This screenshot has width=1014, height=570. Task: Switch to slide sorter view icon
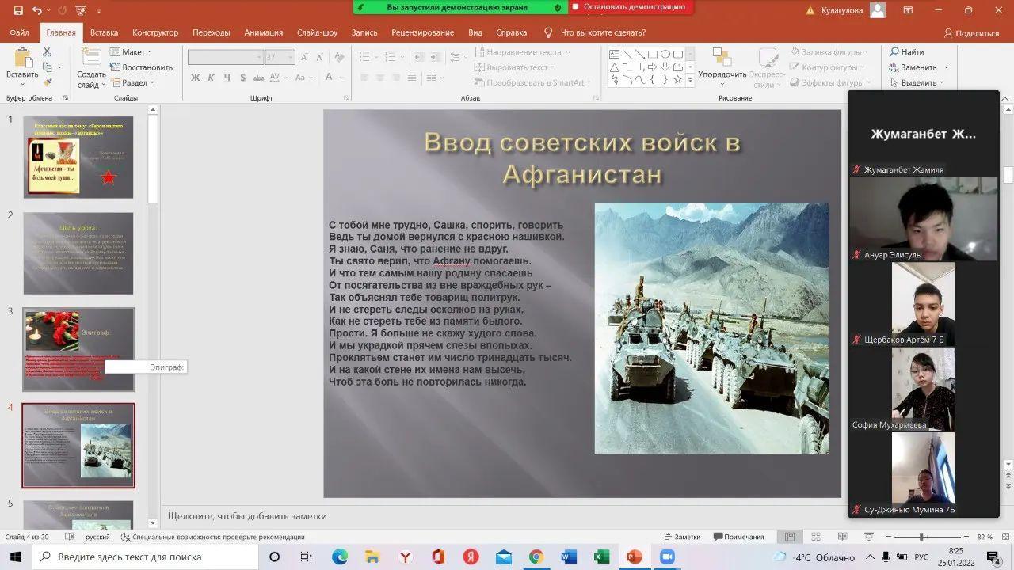click(816, 537)
